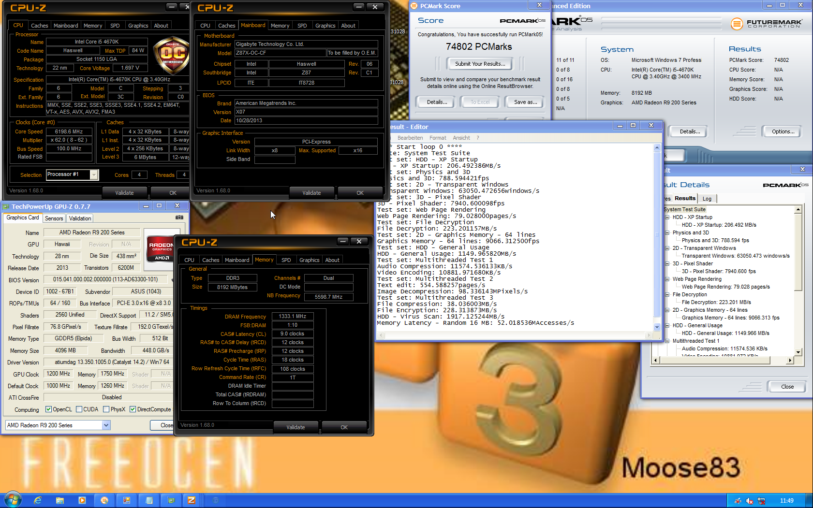
Task: Collapse the 2D - Transparent Windows node
Action: point(667,248)
